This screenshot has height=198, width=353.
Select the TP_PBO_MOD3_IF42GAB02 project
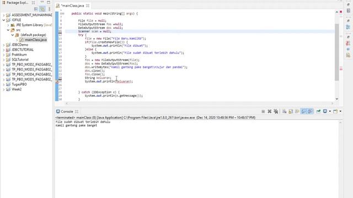[32, 69]
